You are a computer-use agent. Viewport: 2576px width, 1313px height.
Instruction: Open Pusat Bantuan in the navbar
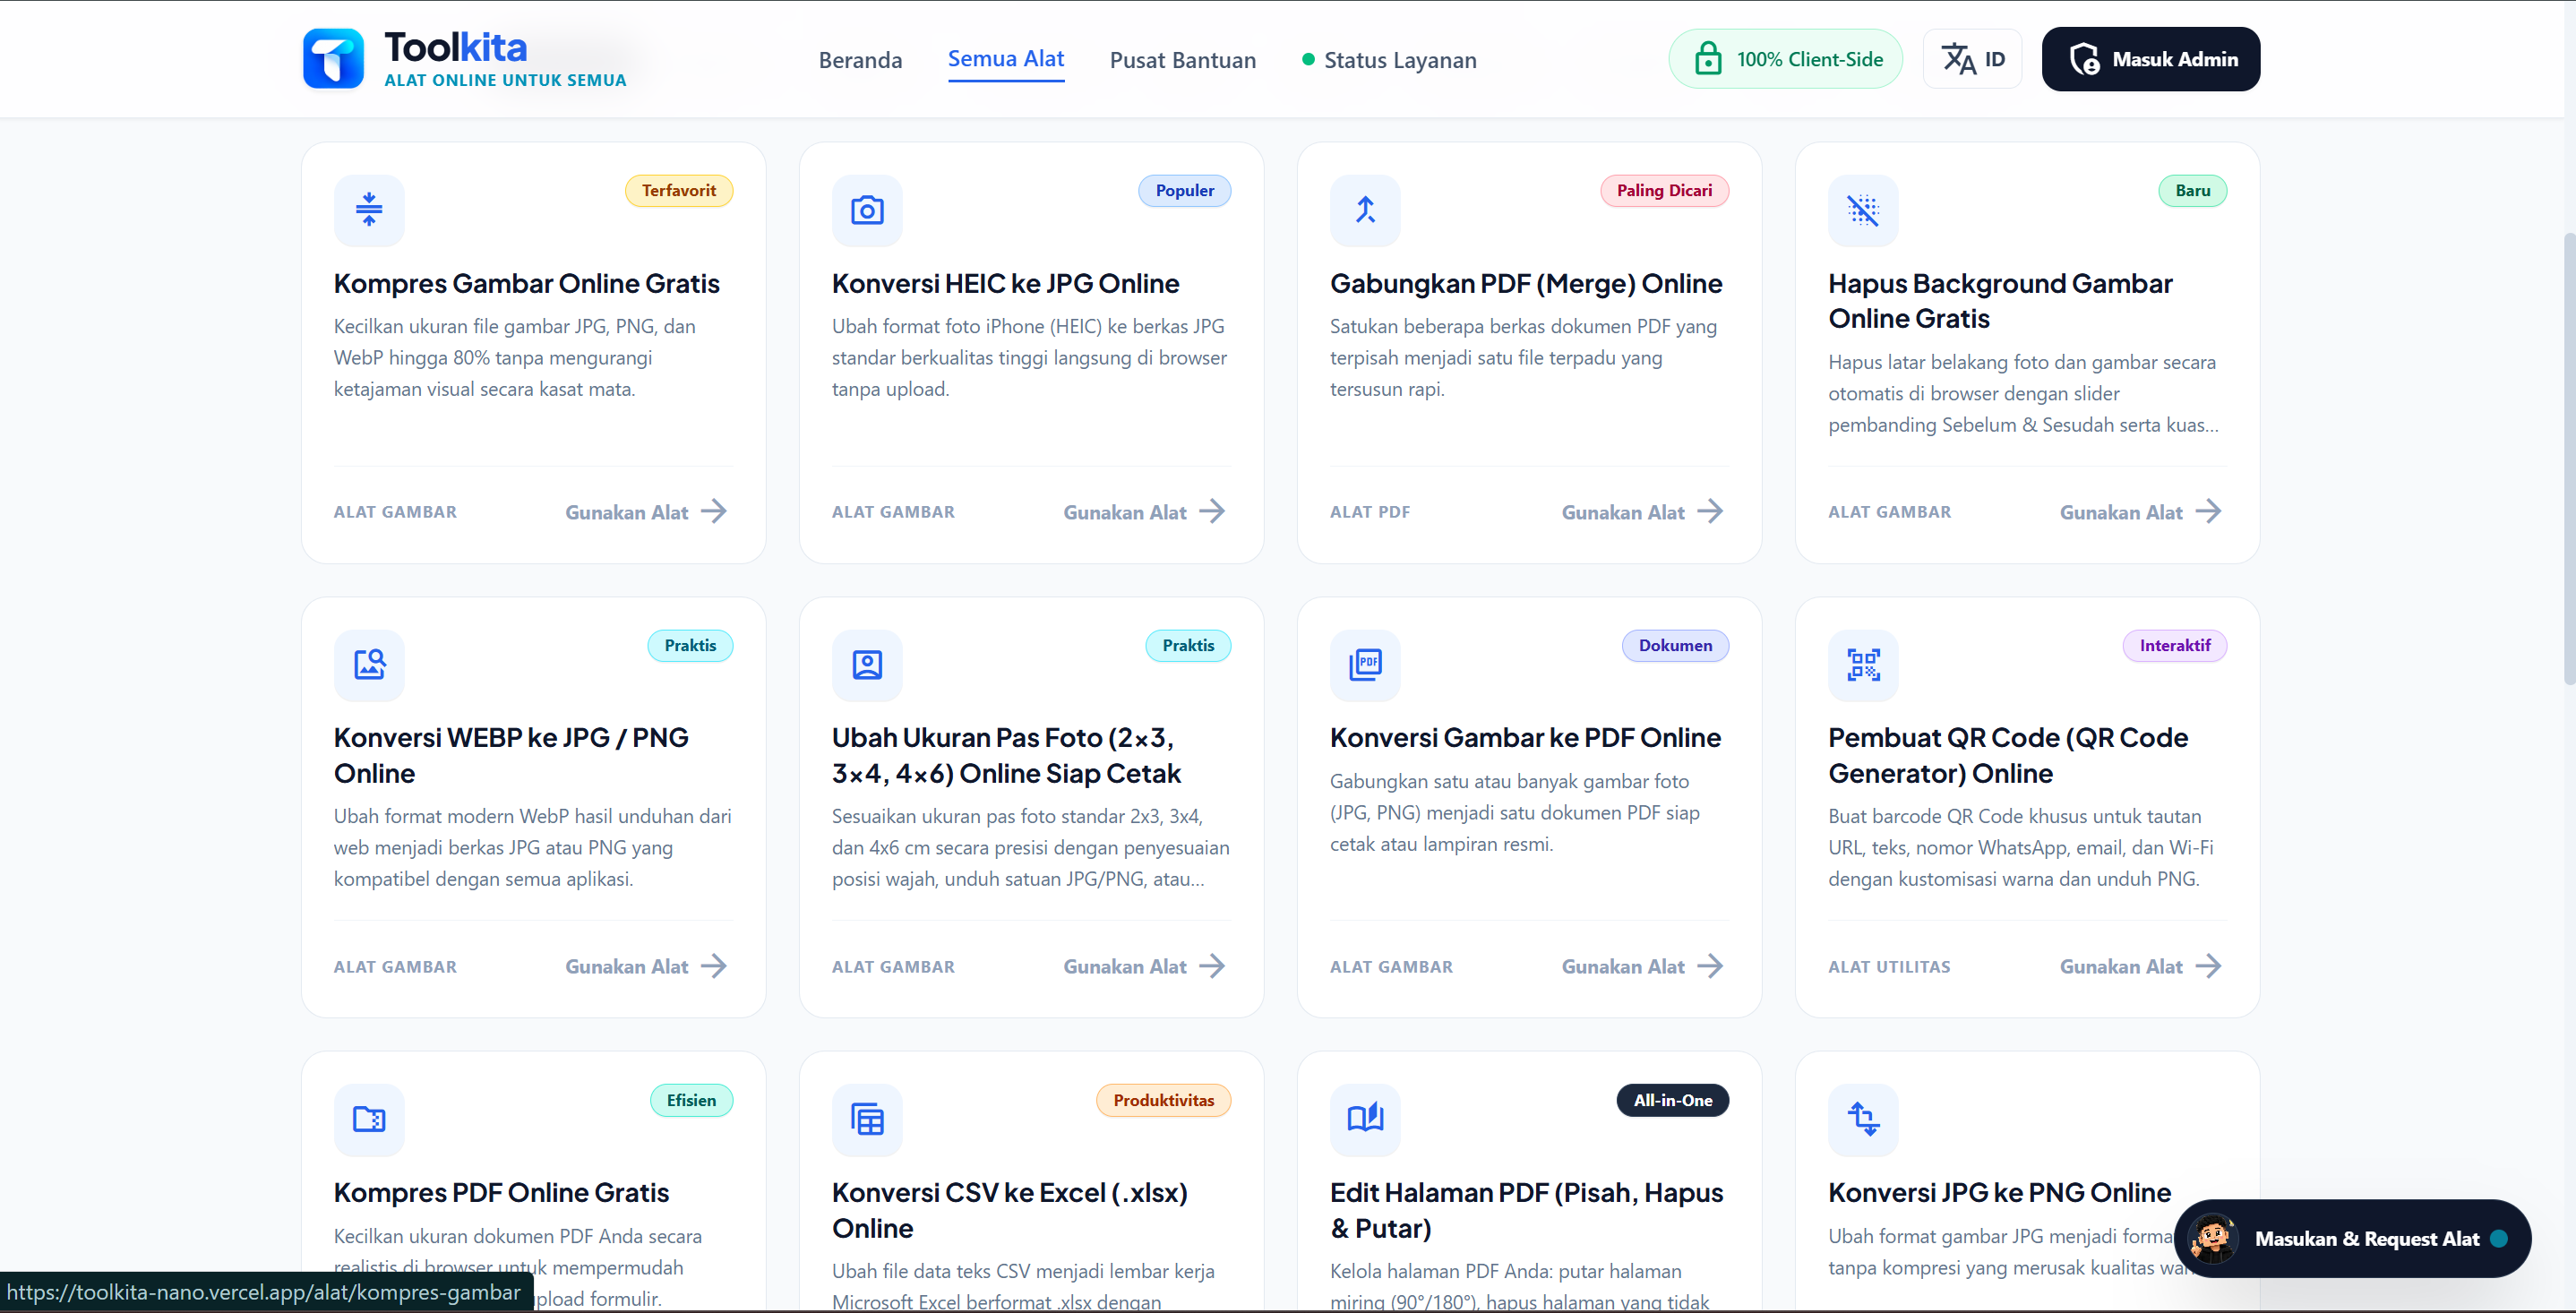click(x=1183, y=60)
